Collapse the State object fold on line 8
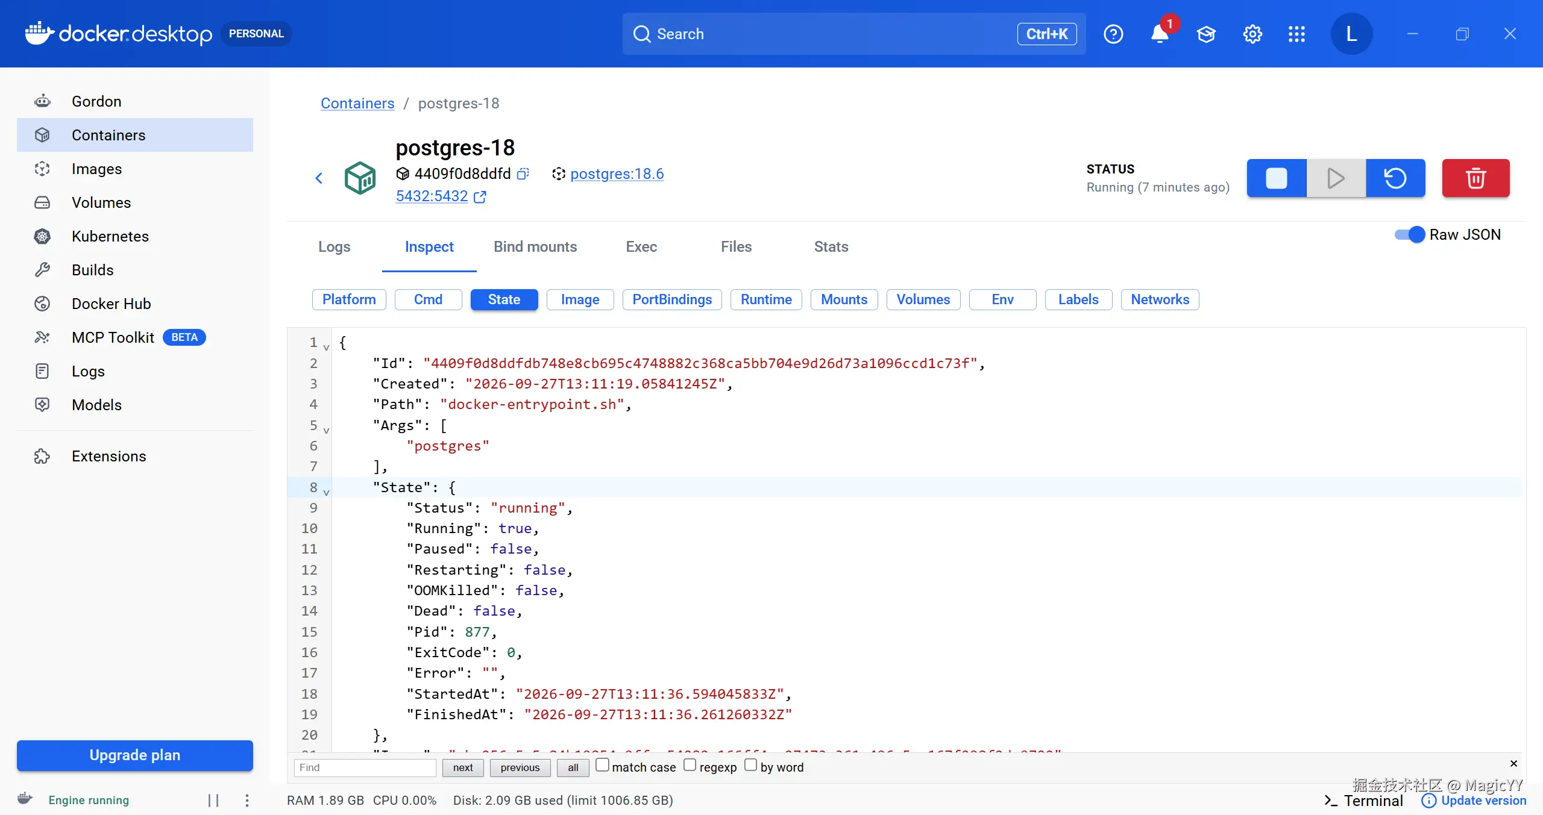The image size is (1543, 815). [x=326, y=492]
